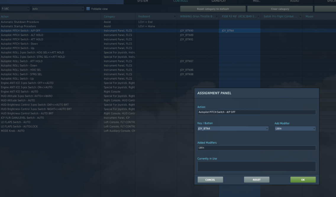Open the FSSB R3 MJF column dropdown arrow
The image size is (336, 197).
(258, 17)
